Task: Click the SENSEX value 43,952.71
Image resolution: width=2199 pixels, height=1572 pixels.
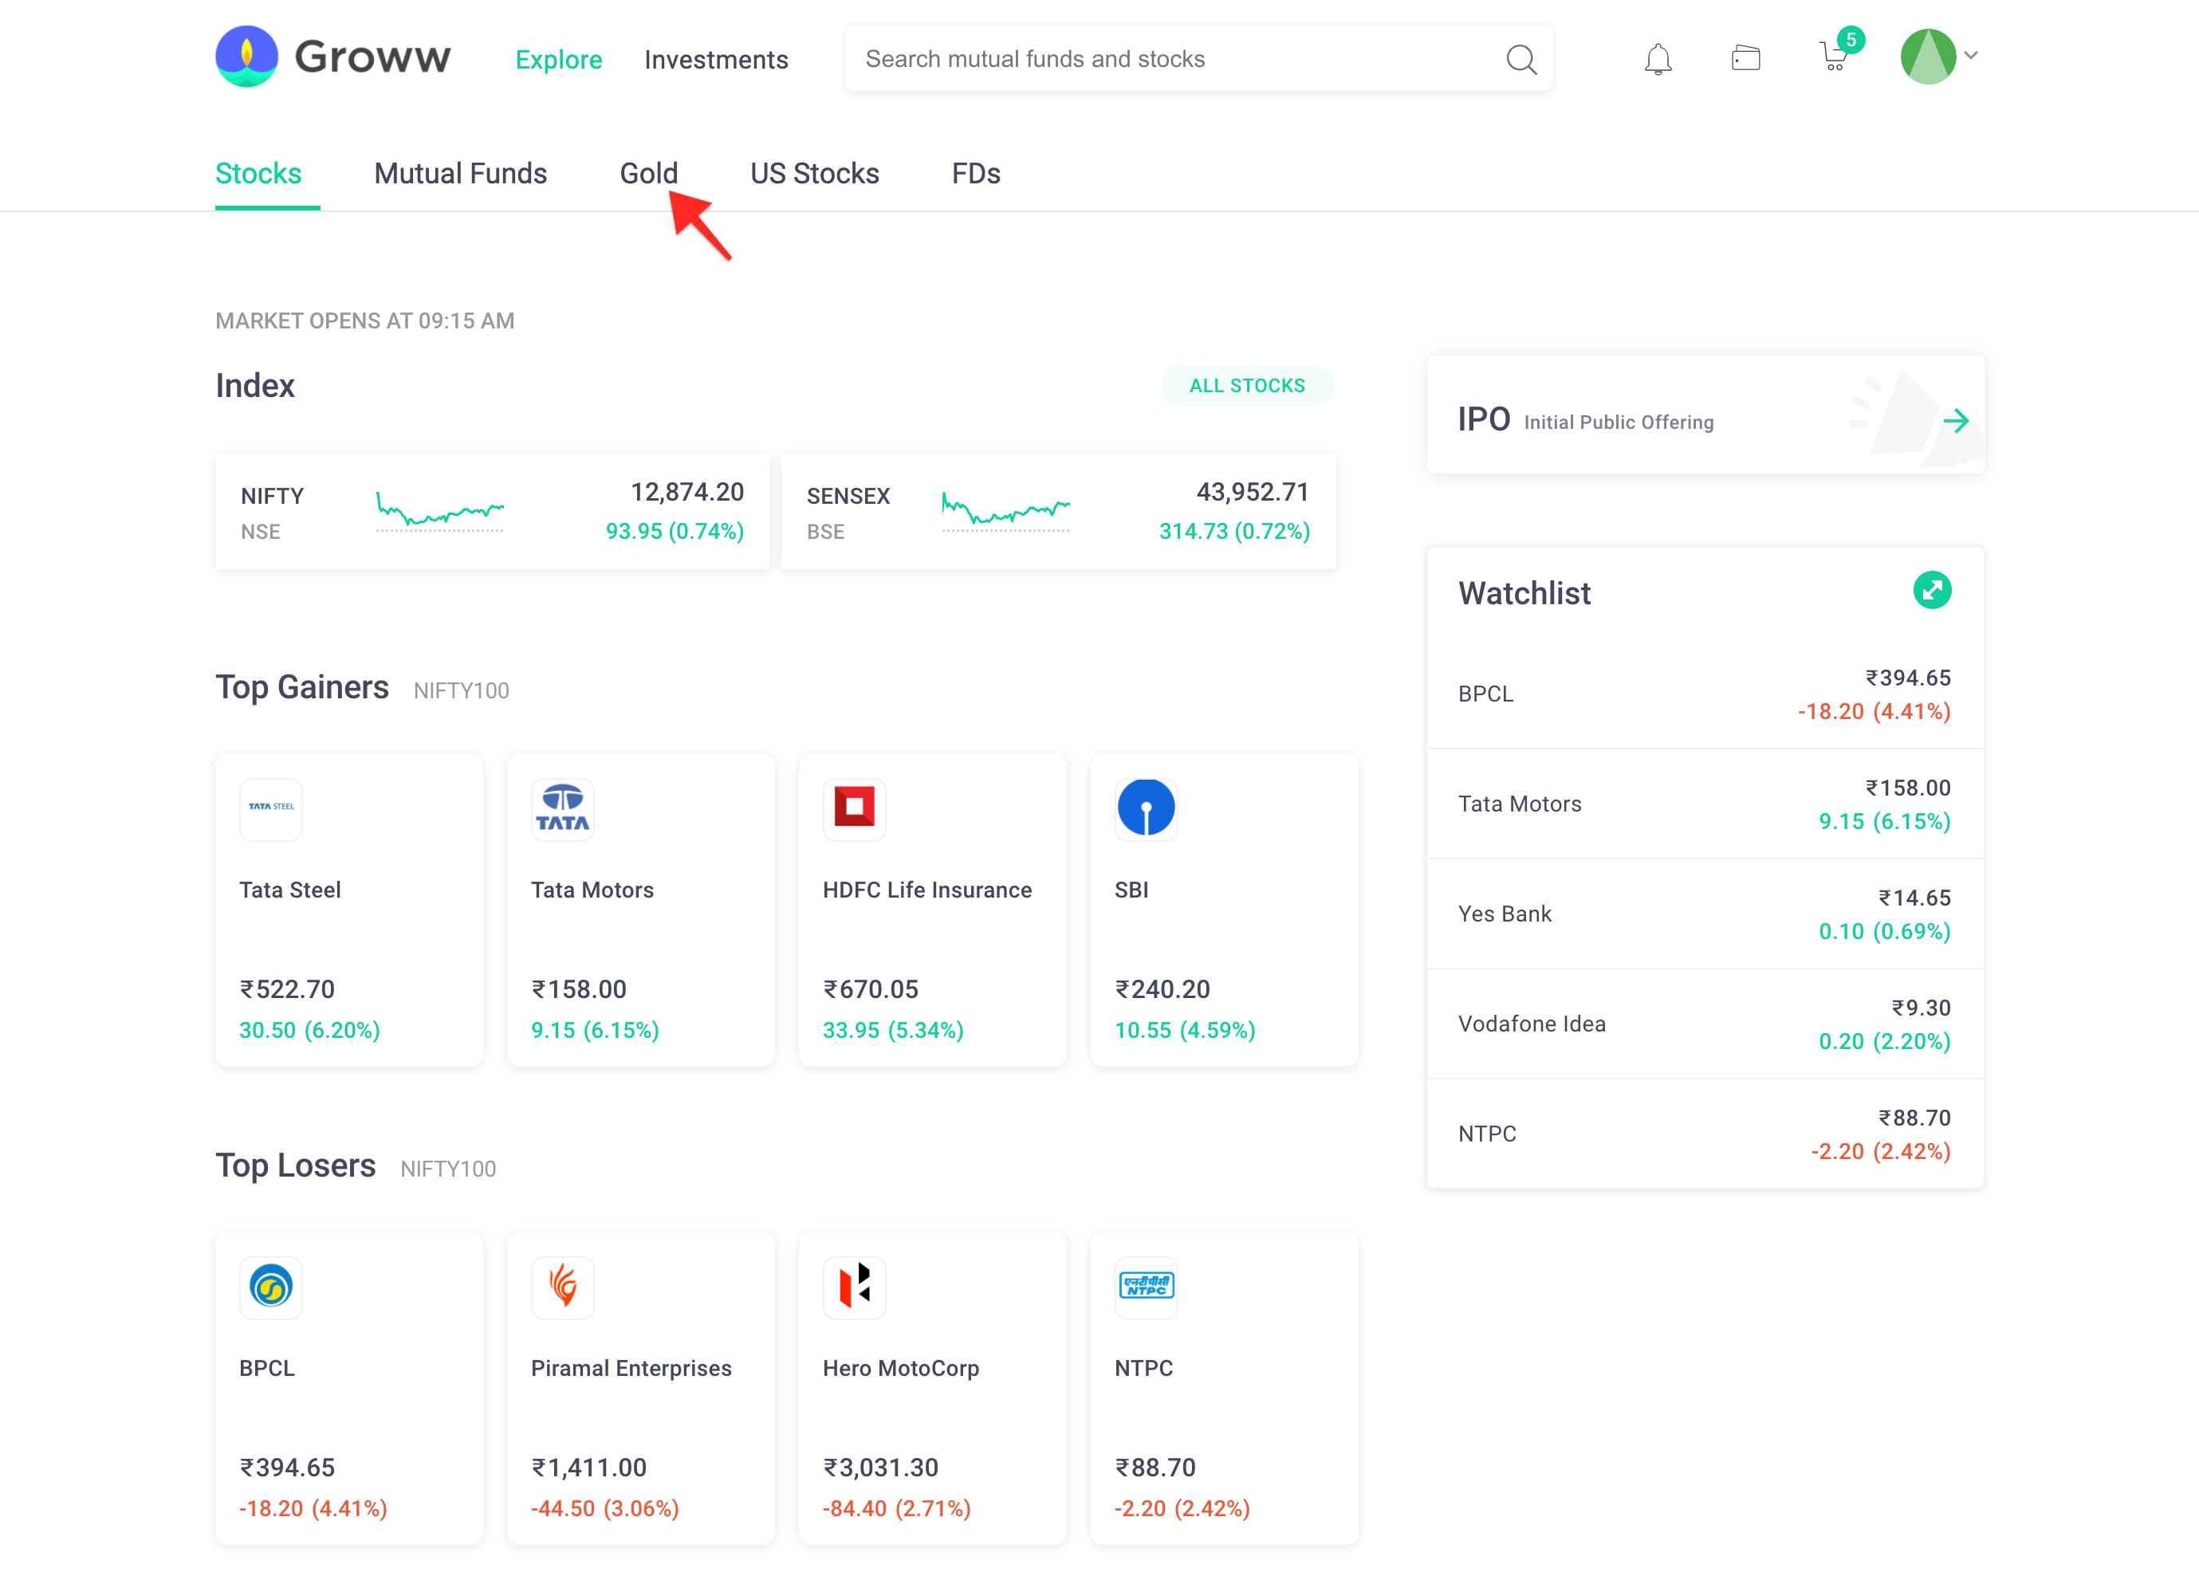Action: [x=1253, y=492]
